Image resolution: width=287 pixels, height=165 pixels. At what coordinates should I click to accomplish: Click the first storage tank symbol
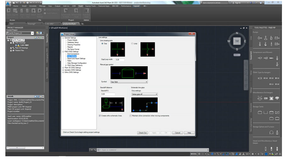click(260, 112)
